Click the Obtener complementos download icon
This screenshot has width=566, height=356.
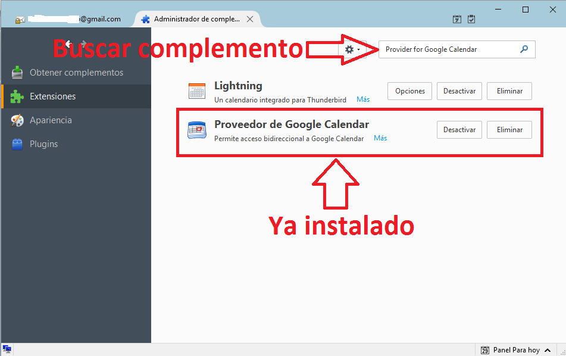point(17,73)
